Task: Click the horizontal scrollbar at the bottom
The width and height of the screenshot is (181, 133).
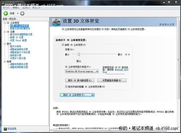Action: (x=110, y=130)
